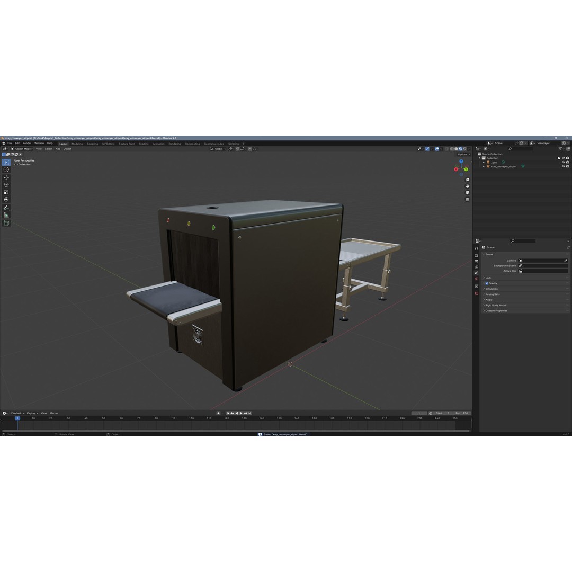Select the Cursor tool
Image resolution: width=572 pixels, height=572 pixels.
[x=6, y=169]
